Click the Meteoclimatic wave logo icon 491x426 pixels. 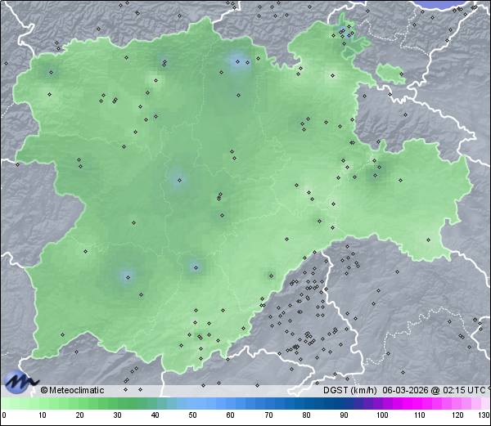pyautogui.click(x=20, y=381)
